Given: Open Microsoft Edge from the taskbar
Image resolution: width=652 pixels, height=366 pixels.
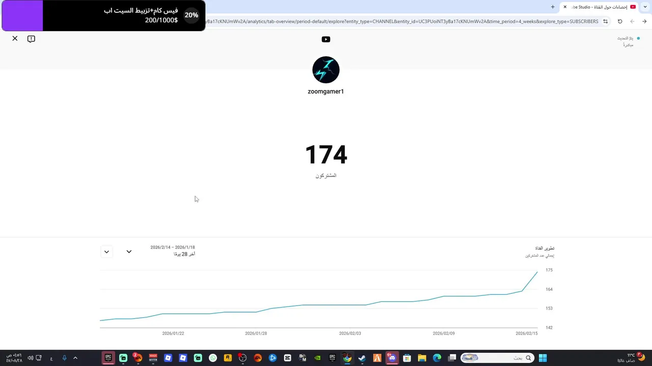Looking at the screenshot, I should point(437,358).
